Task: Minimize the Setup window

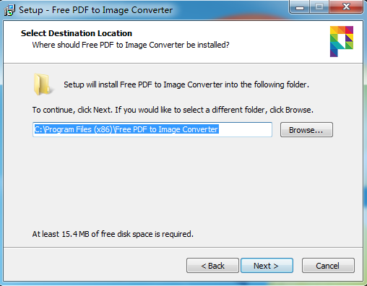Action: (300, 7)
